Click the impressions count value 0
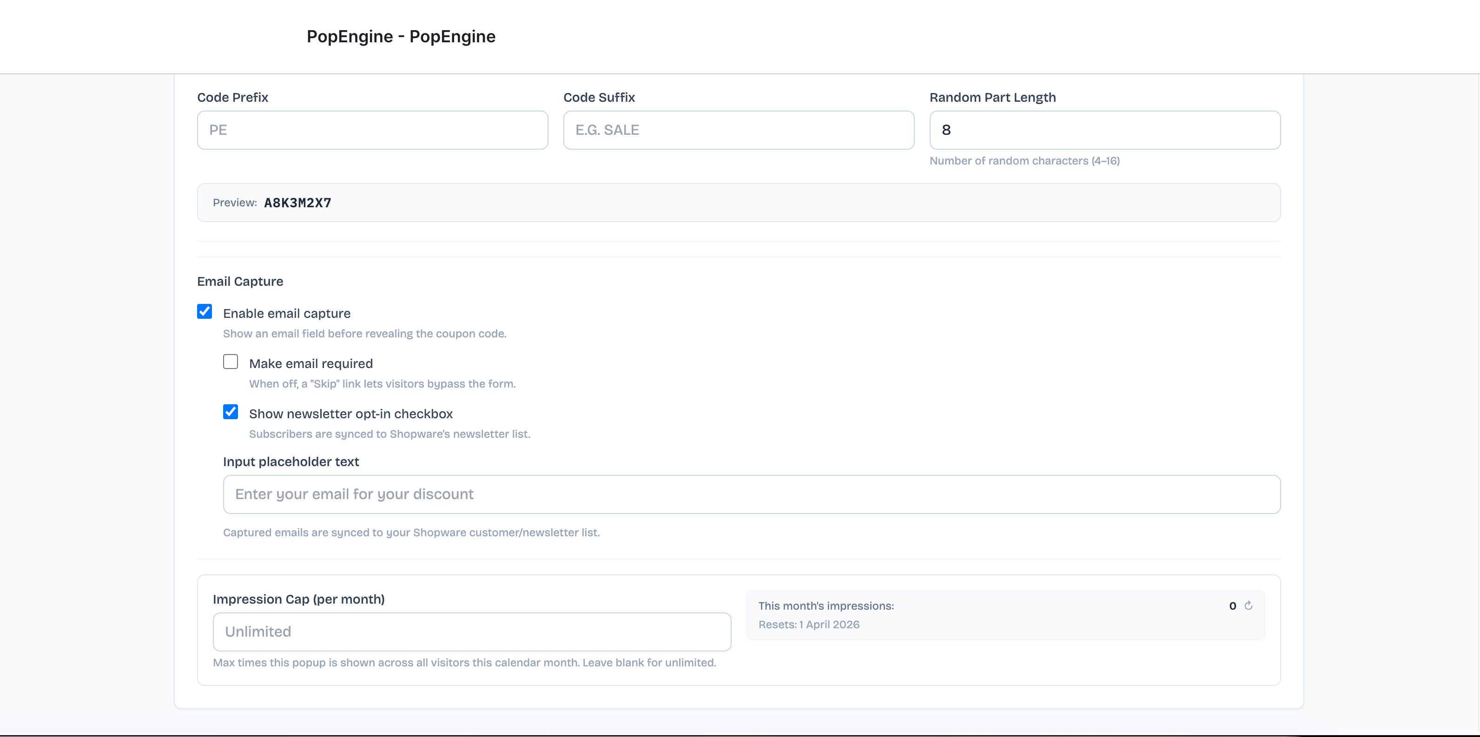 pyautogui.click(x=1232, y=606)
